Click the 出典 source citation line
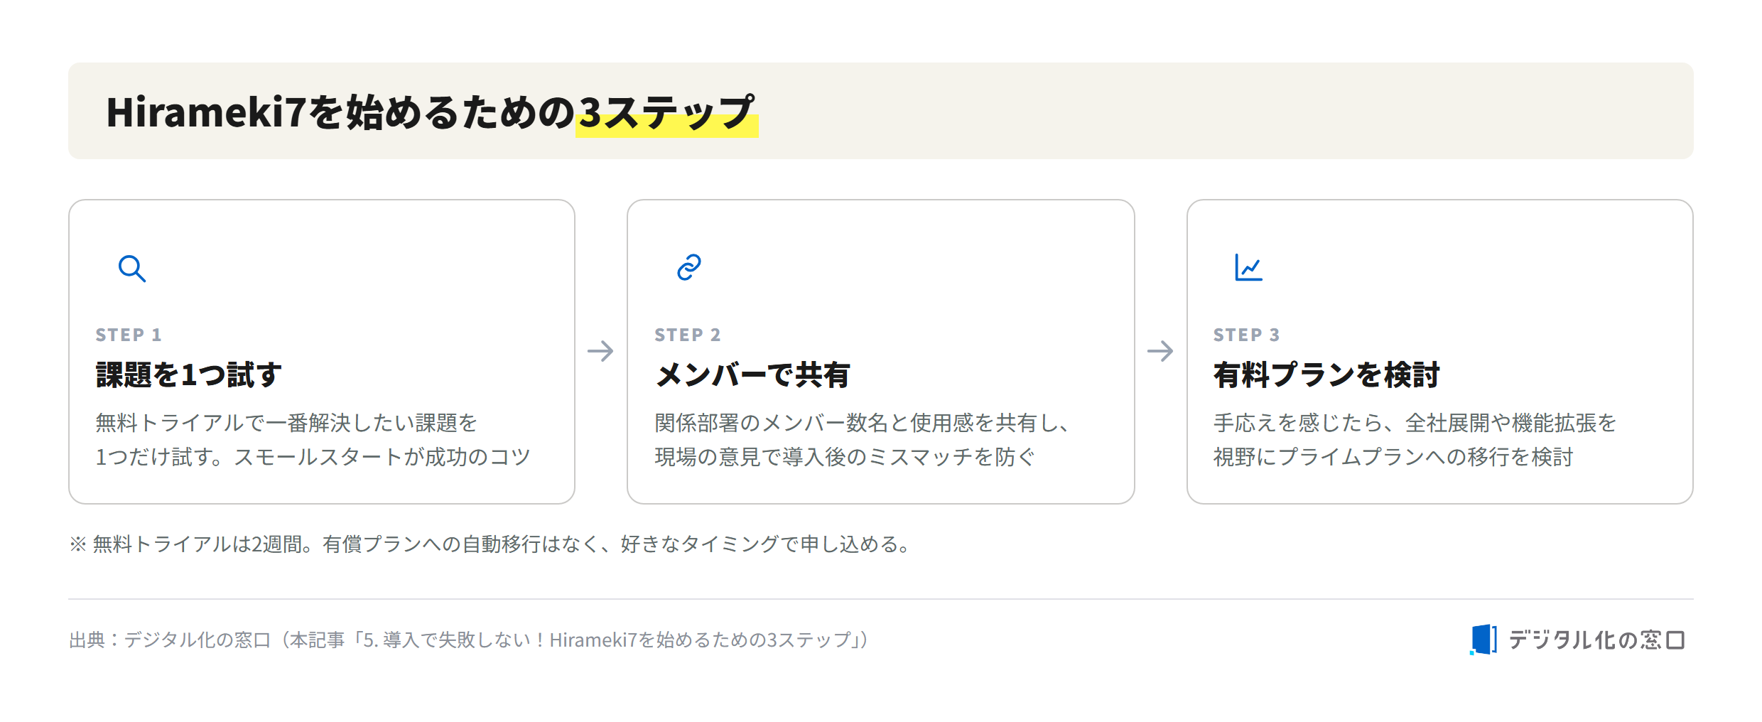The height and width of the screenshot is (722, 1762). click(470, 640)
